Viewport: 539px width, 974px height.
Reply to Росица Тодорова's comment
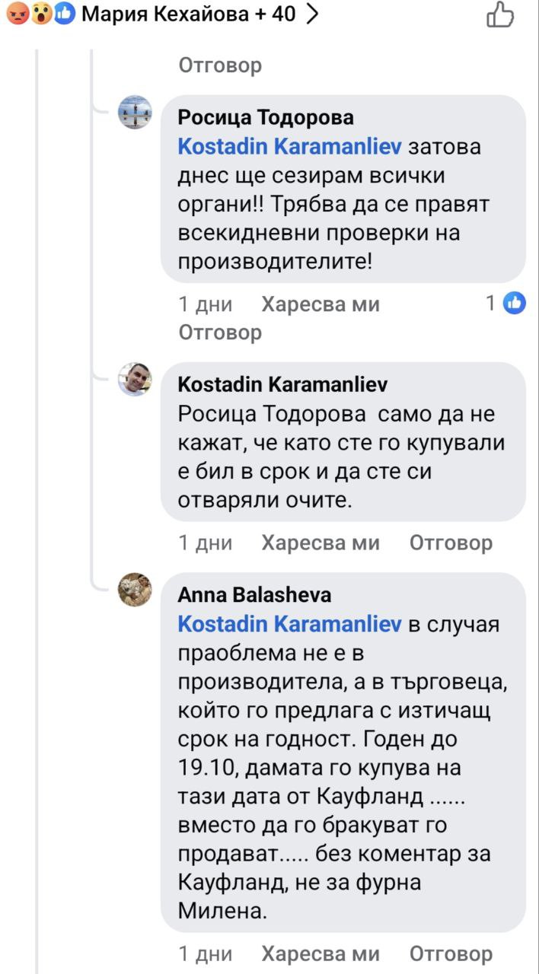pyautogui.click(x=220, y=333)
